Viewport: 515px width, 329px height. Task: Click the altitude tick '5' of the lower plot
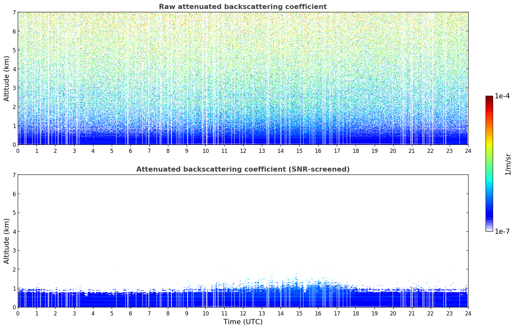[x=14, y=213]
